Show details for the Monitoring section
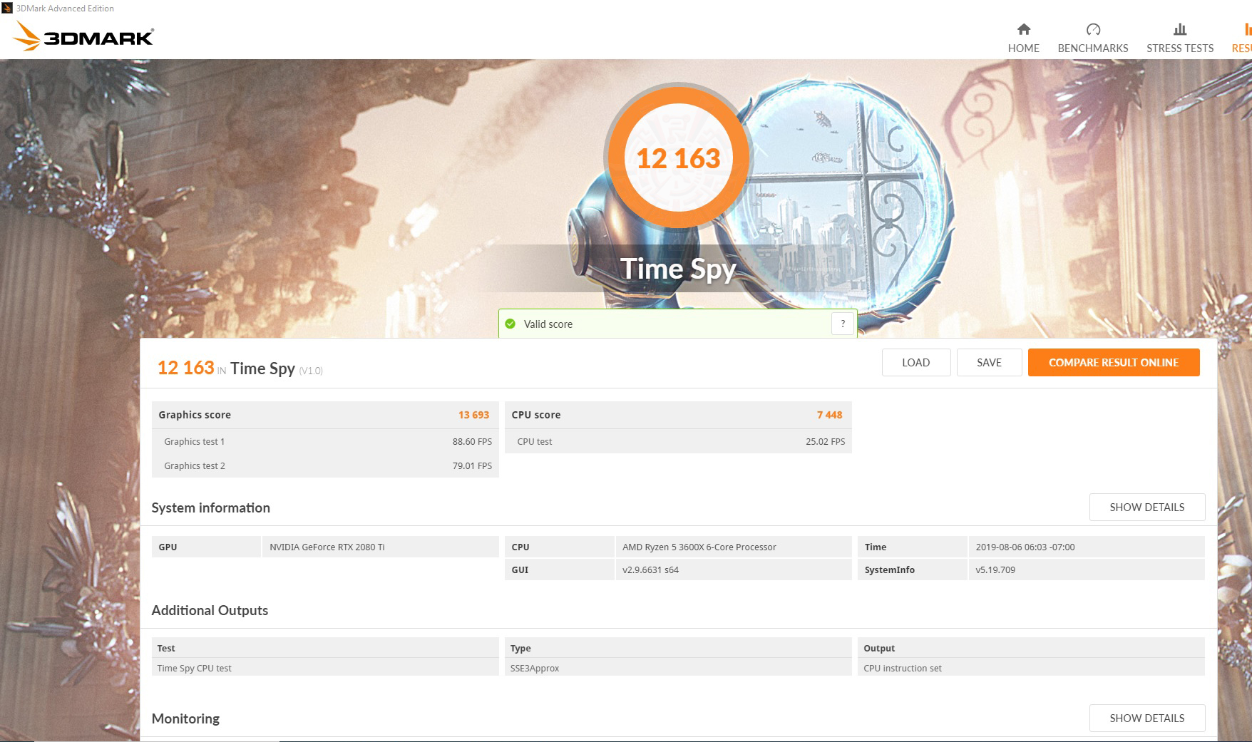The image size is (1252, 742). coord(1146,718)
